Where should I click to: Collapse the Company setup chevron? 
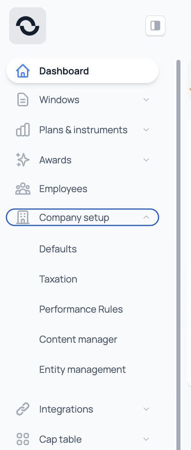click(146, 217)
